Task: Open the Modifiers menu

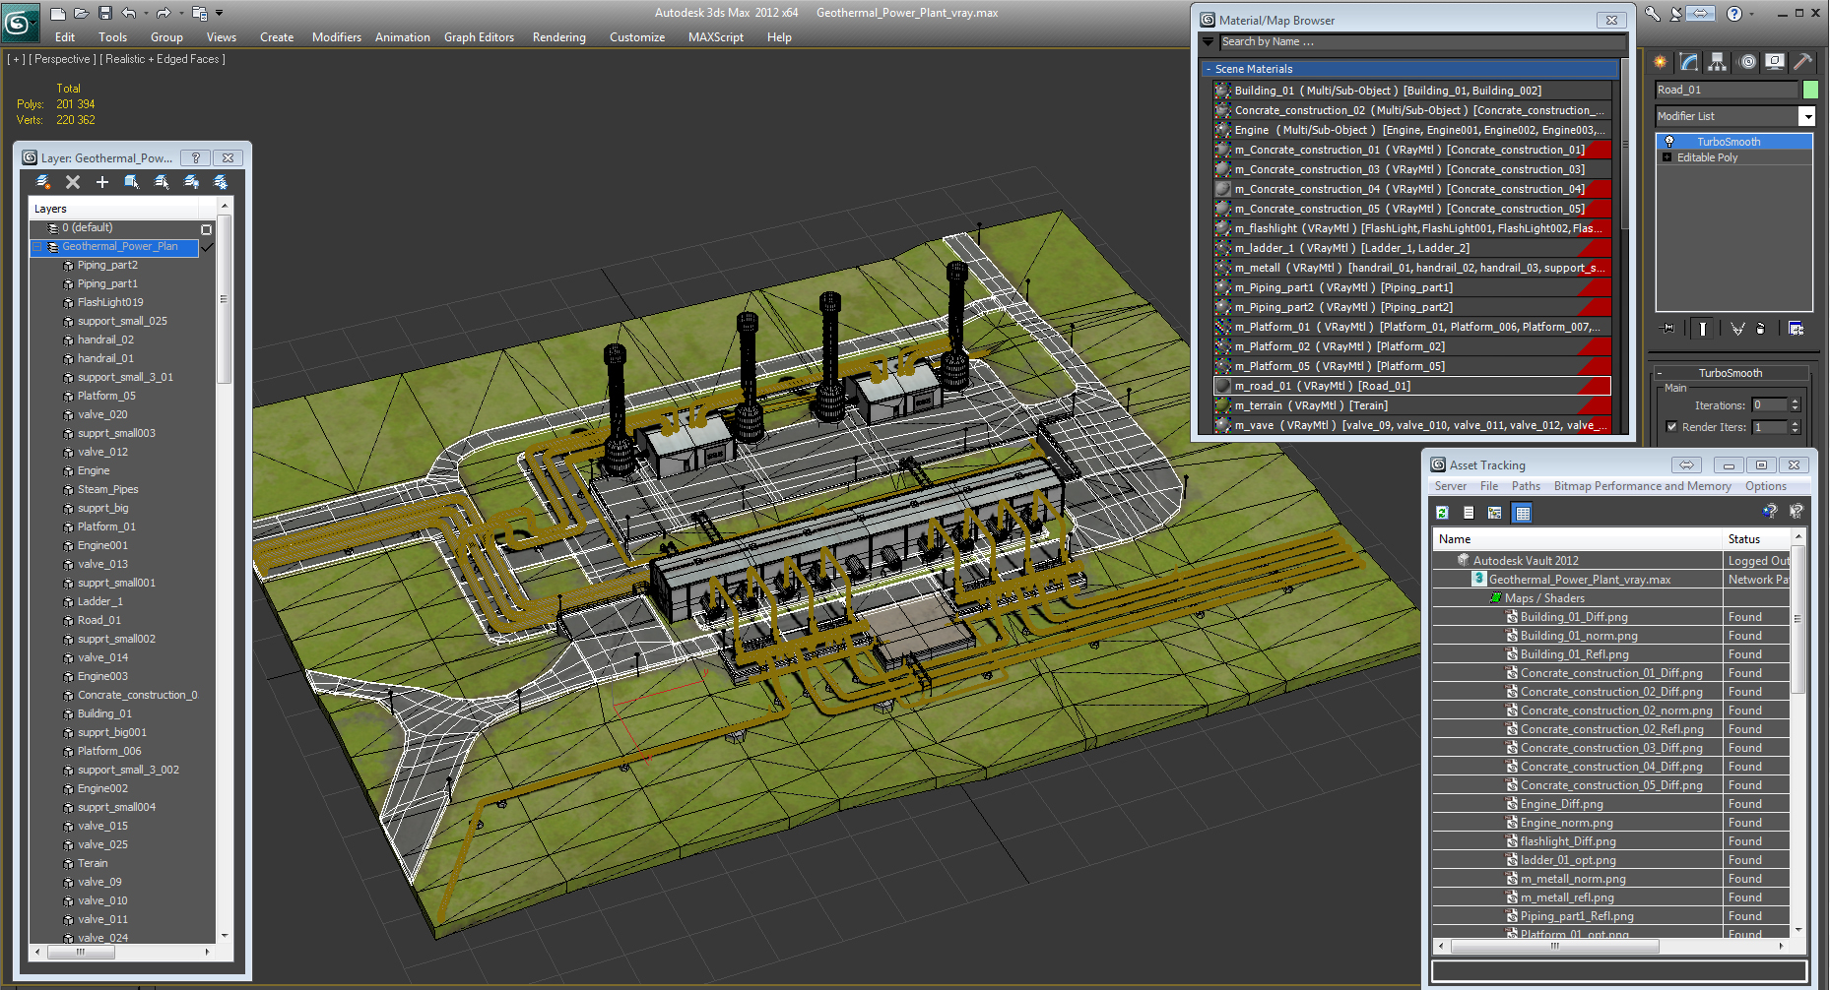Action: pyautogui.click(x=337, y=37)
